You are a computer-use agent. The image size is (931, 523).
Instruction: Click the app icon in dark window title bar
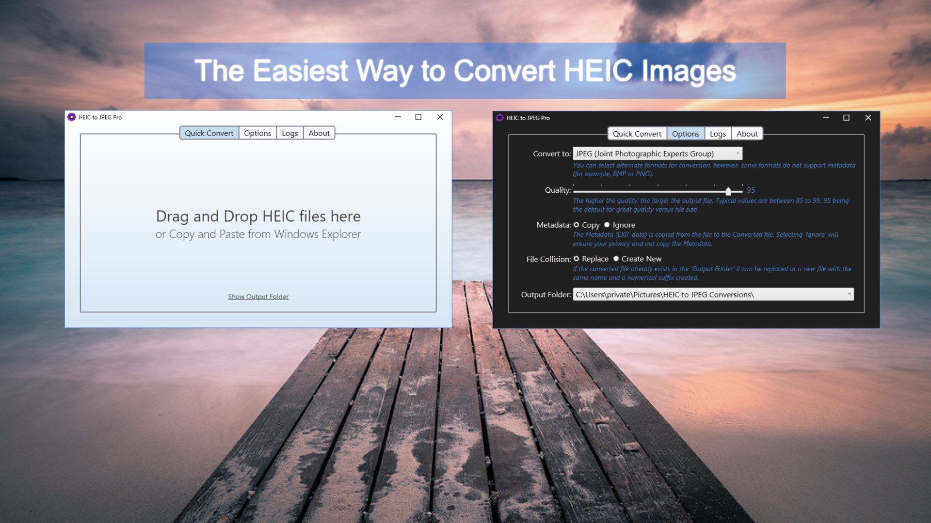[x=499, y=118]
